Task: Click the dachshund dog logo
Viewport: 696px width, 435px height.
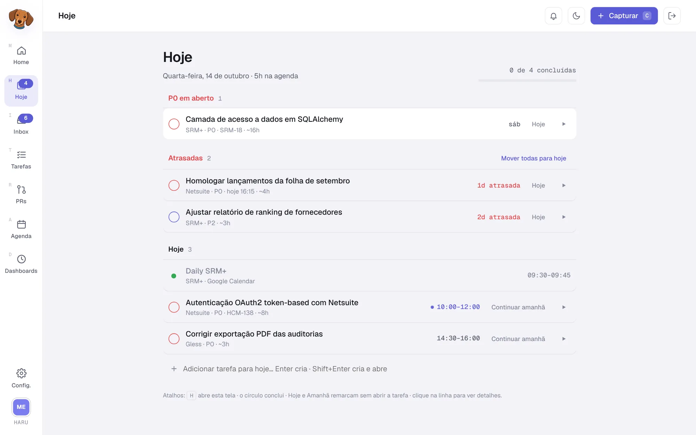Action: (x=21, y=19)
